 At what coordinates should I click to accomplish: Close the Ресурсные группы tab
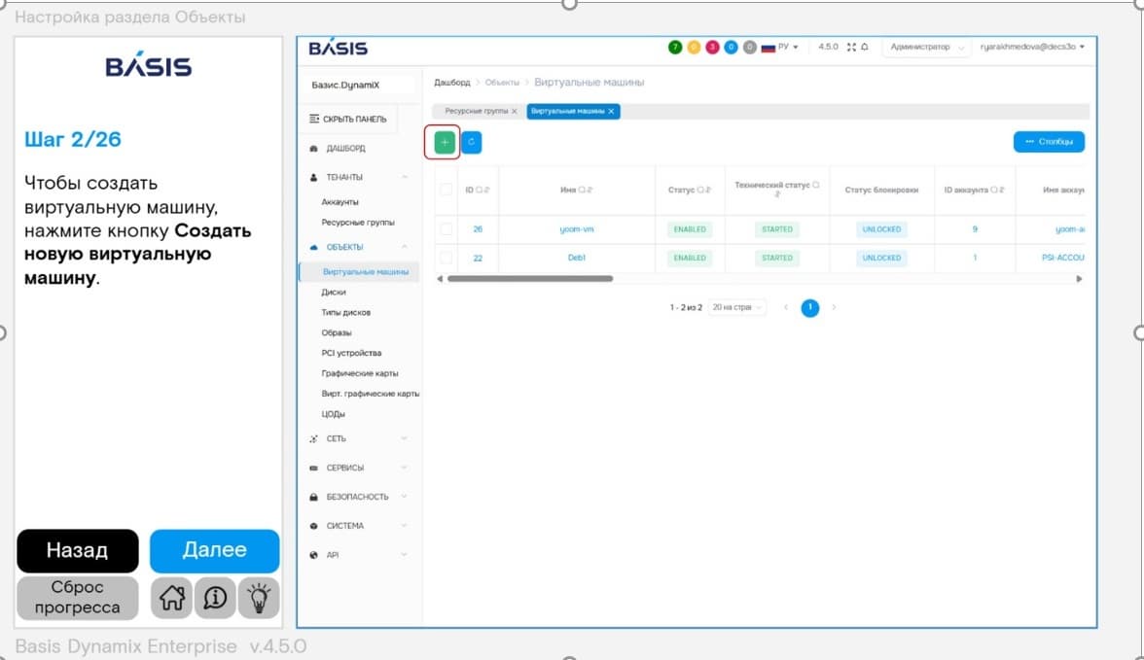tap(515, 112)
